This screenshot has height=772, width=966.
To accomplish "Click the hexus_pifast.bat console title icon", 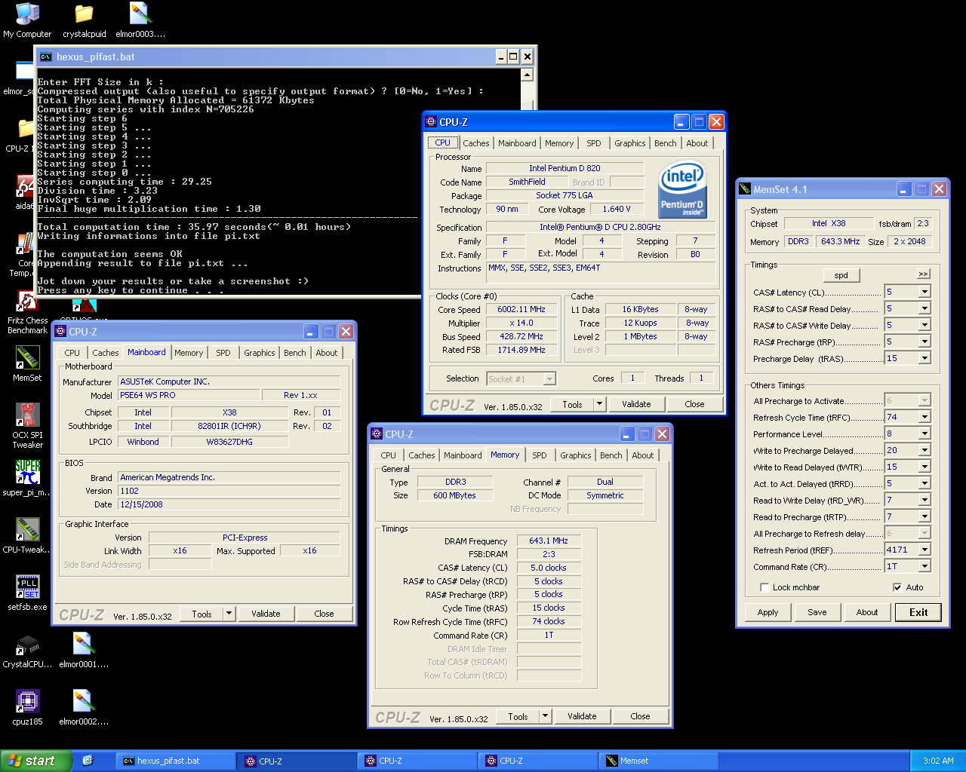I will point(46,57).
